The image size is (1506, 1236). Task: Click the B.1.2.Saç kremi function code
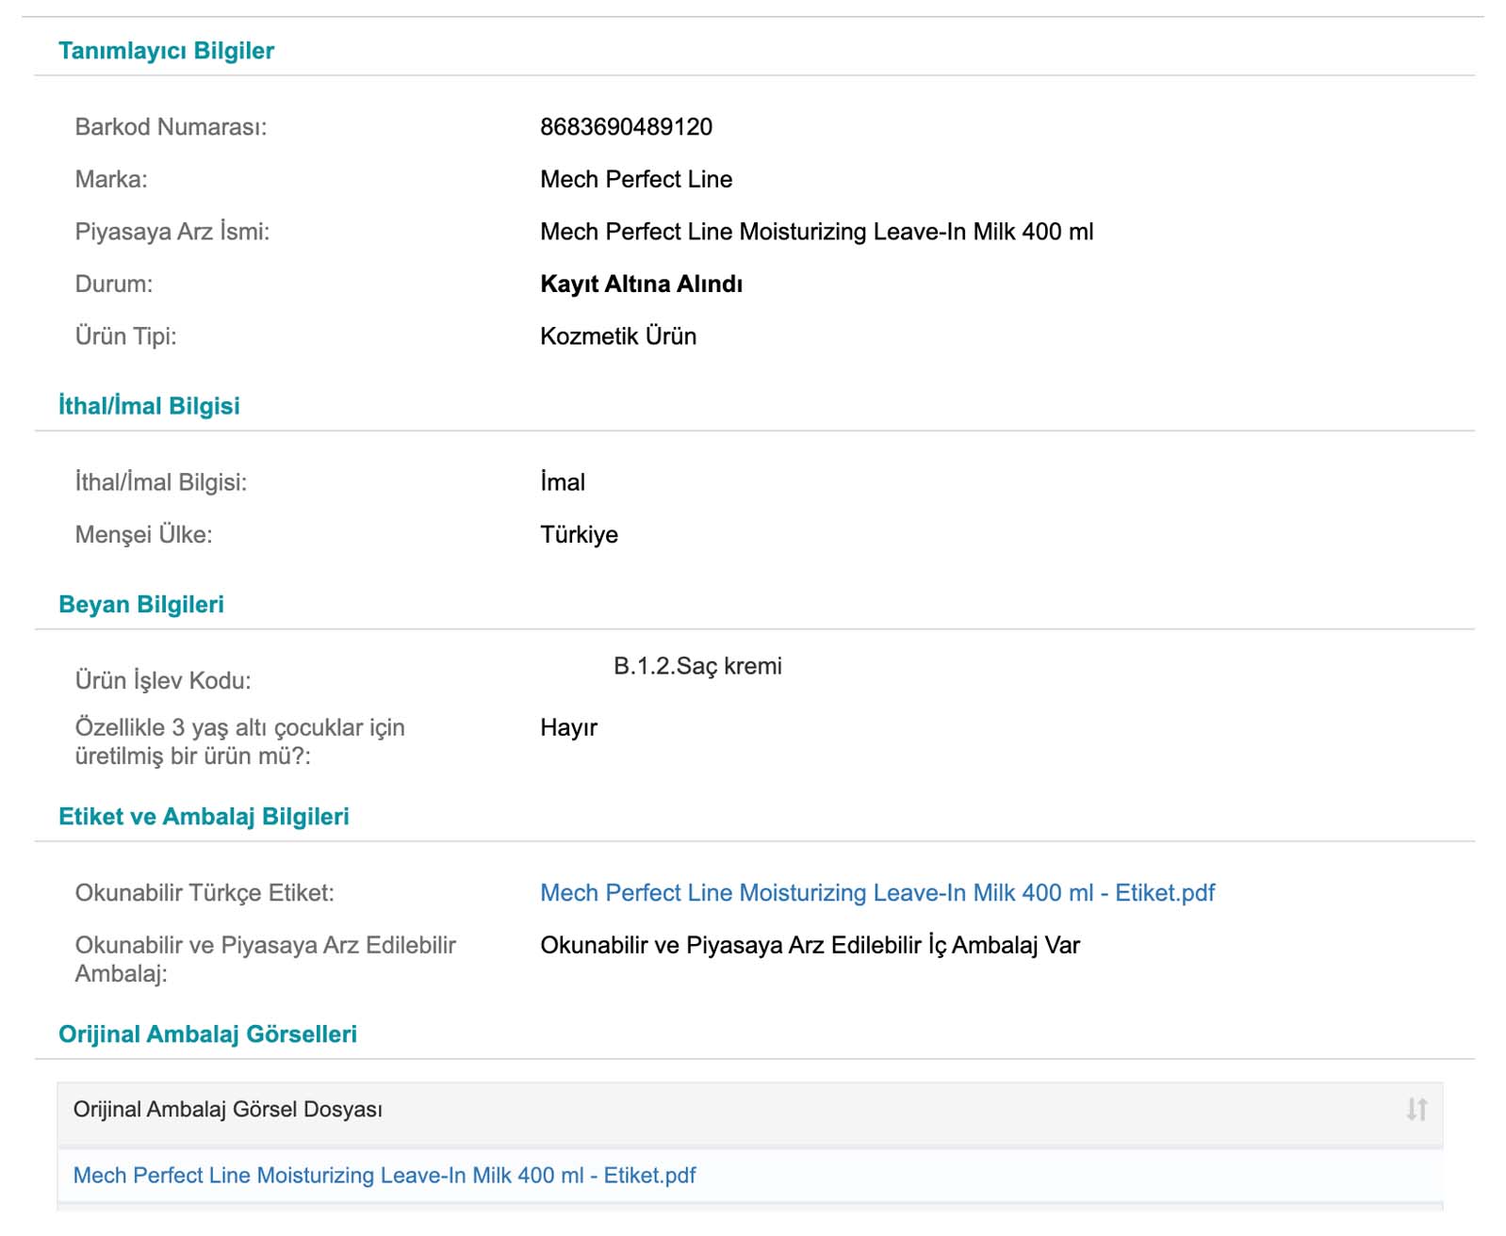pyautogui.click(x=697, y=666)
